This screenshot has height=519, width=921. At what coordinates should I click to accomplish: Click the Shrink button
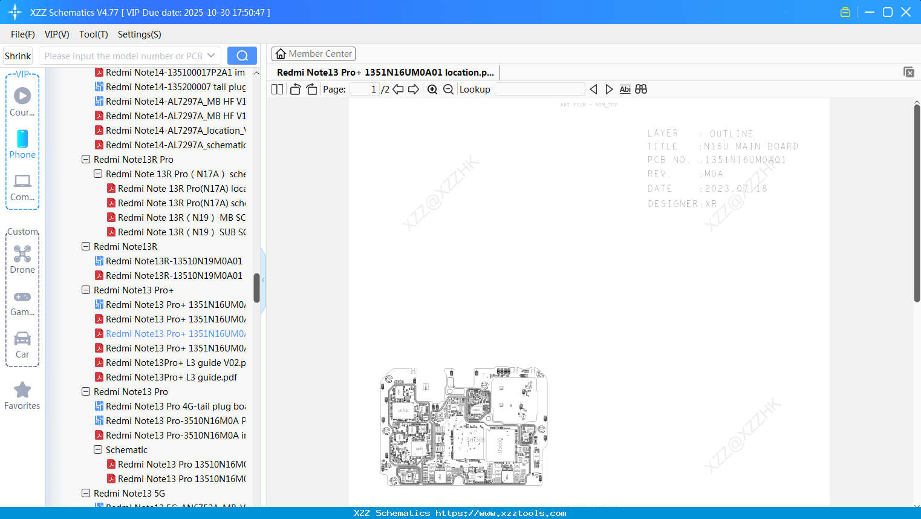pyautogui.click(x=18, y=56)
